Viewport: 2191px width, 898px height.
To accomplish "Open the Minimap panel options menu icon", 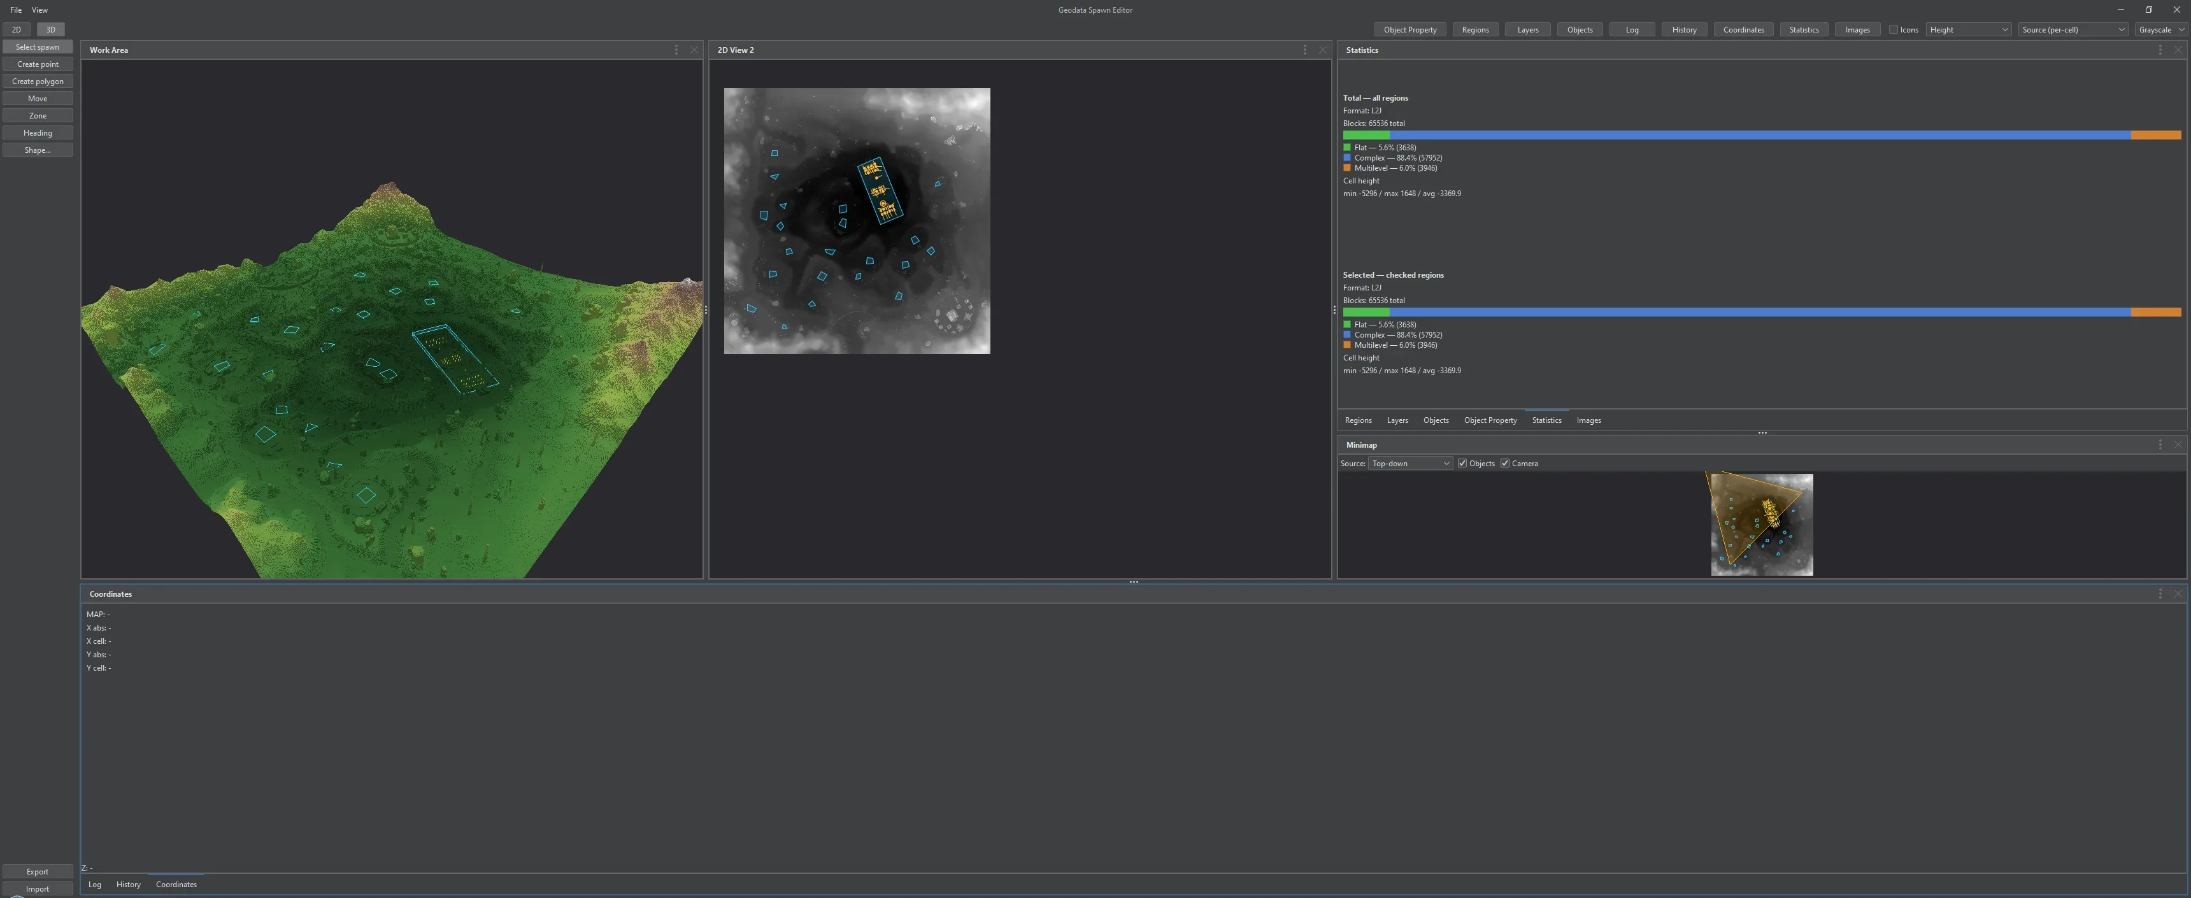I will click(2160, 445).
